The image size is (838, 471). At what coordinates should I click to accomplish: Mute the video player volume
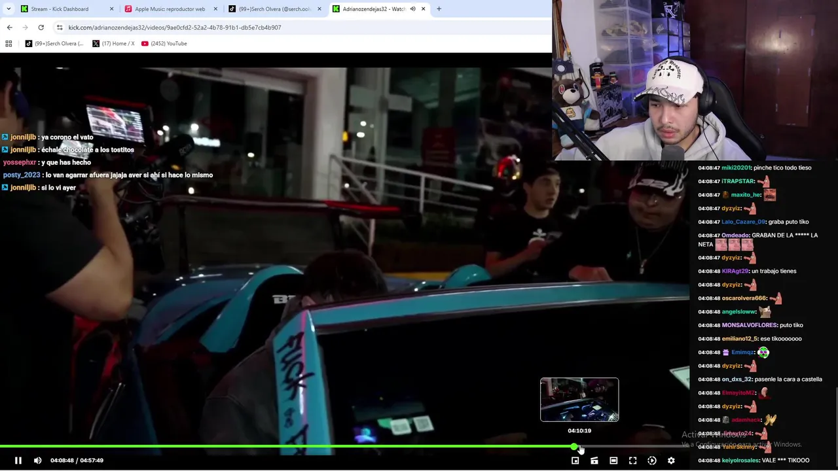(x=37, y=461)
